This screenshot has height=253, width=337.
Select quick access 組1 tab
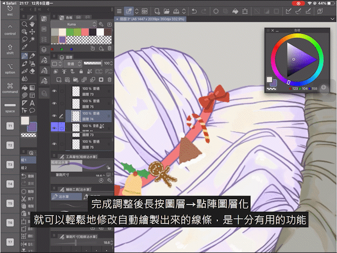click(28, 160)
